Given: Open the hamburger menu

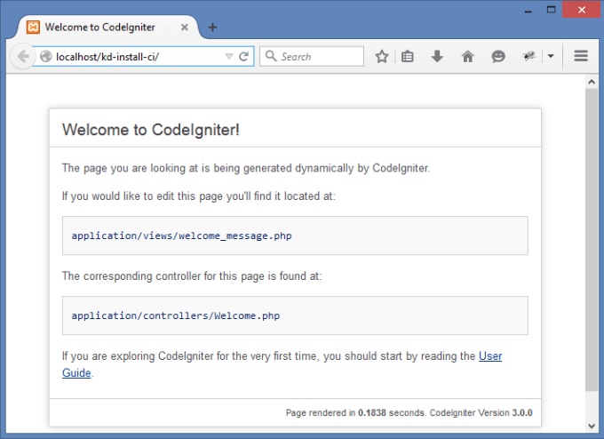Looking at the screenshot, I should tap(581, 56).
